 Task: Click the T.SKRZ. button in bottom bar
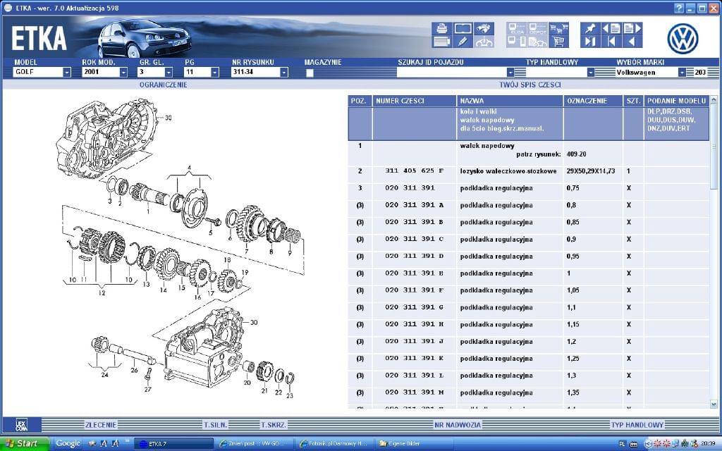(x=274, y=425)
